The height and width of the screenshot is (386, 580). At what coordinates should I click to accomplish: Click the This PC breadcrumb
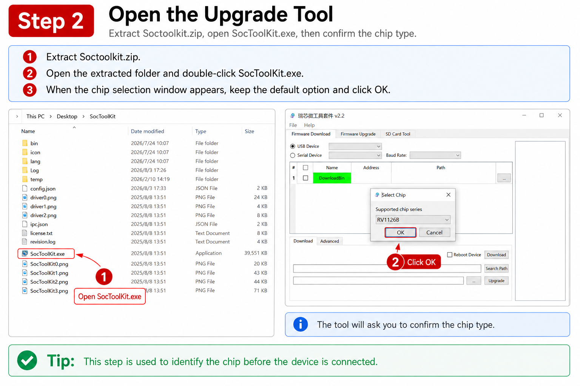(35, 116)
